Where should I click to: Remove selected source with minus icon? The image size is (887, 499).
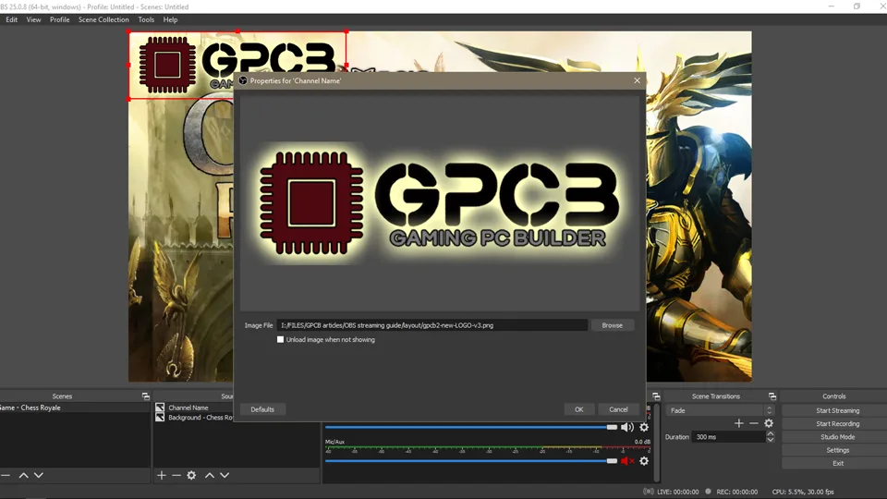(176, 475)
